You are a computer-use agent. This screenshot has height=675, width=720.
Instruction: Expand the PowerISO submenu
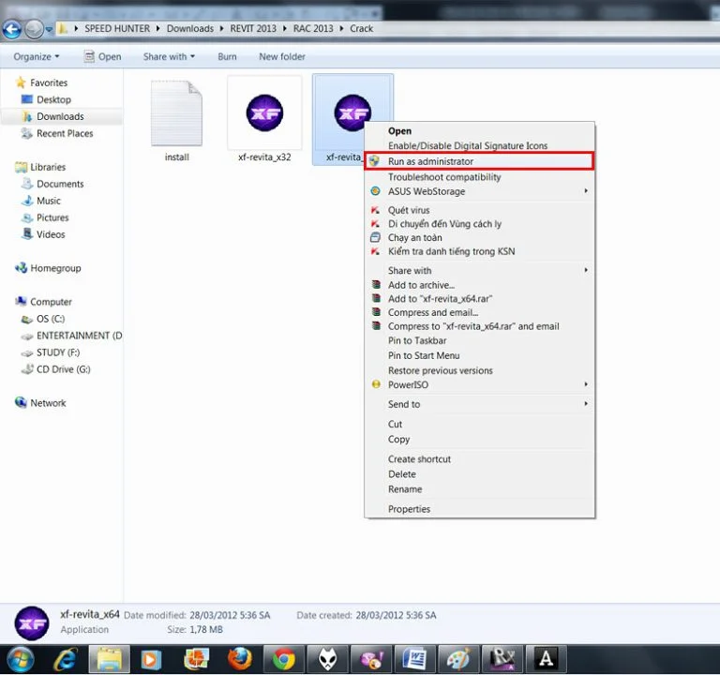[x=479, y=384]
